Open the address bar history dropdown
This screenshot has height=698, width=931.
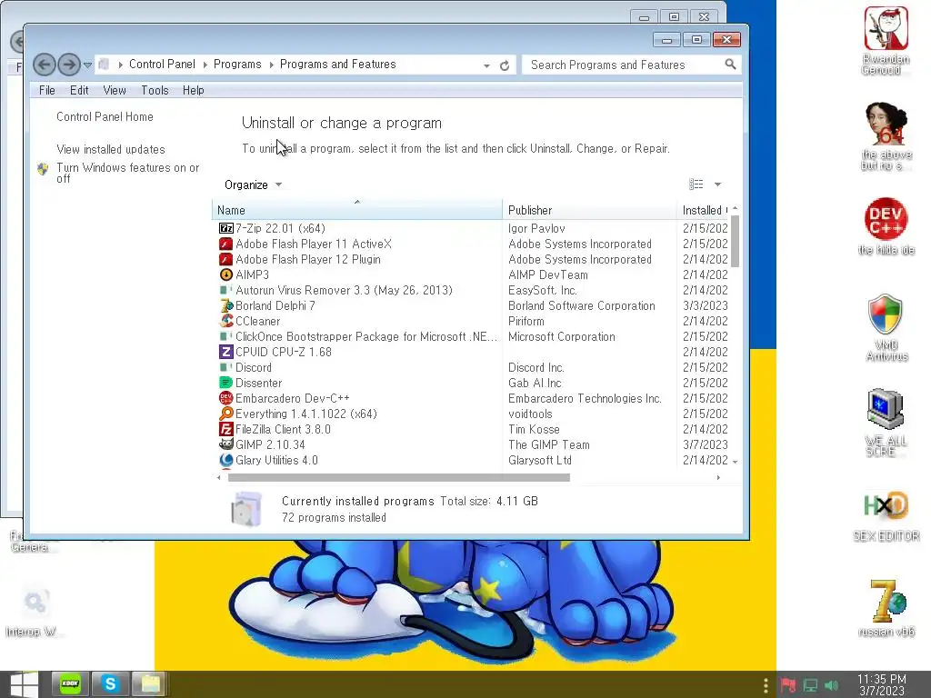(x=487, y=65)
